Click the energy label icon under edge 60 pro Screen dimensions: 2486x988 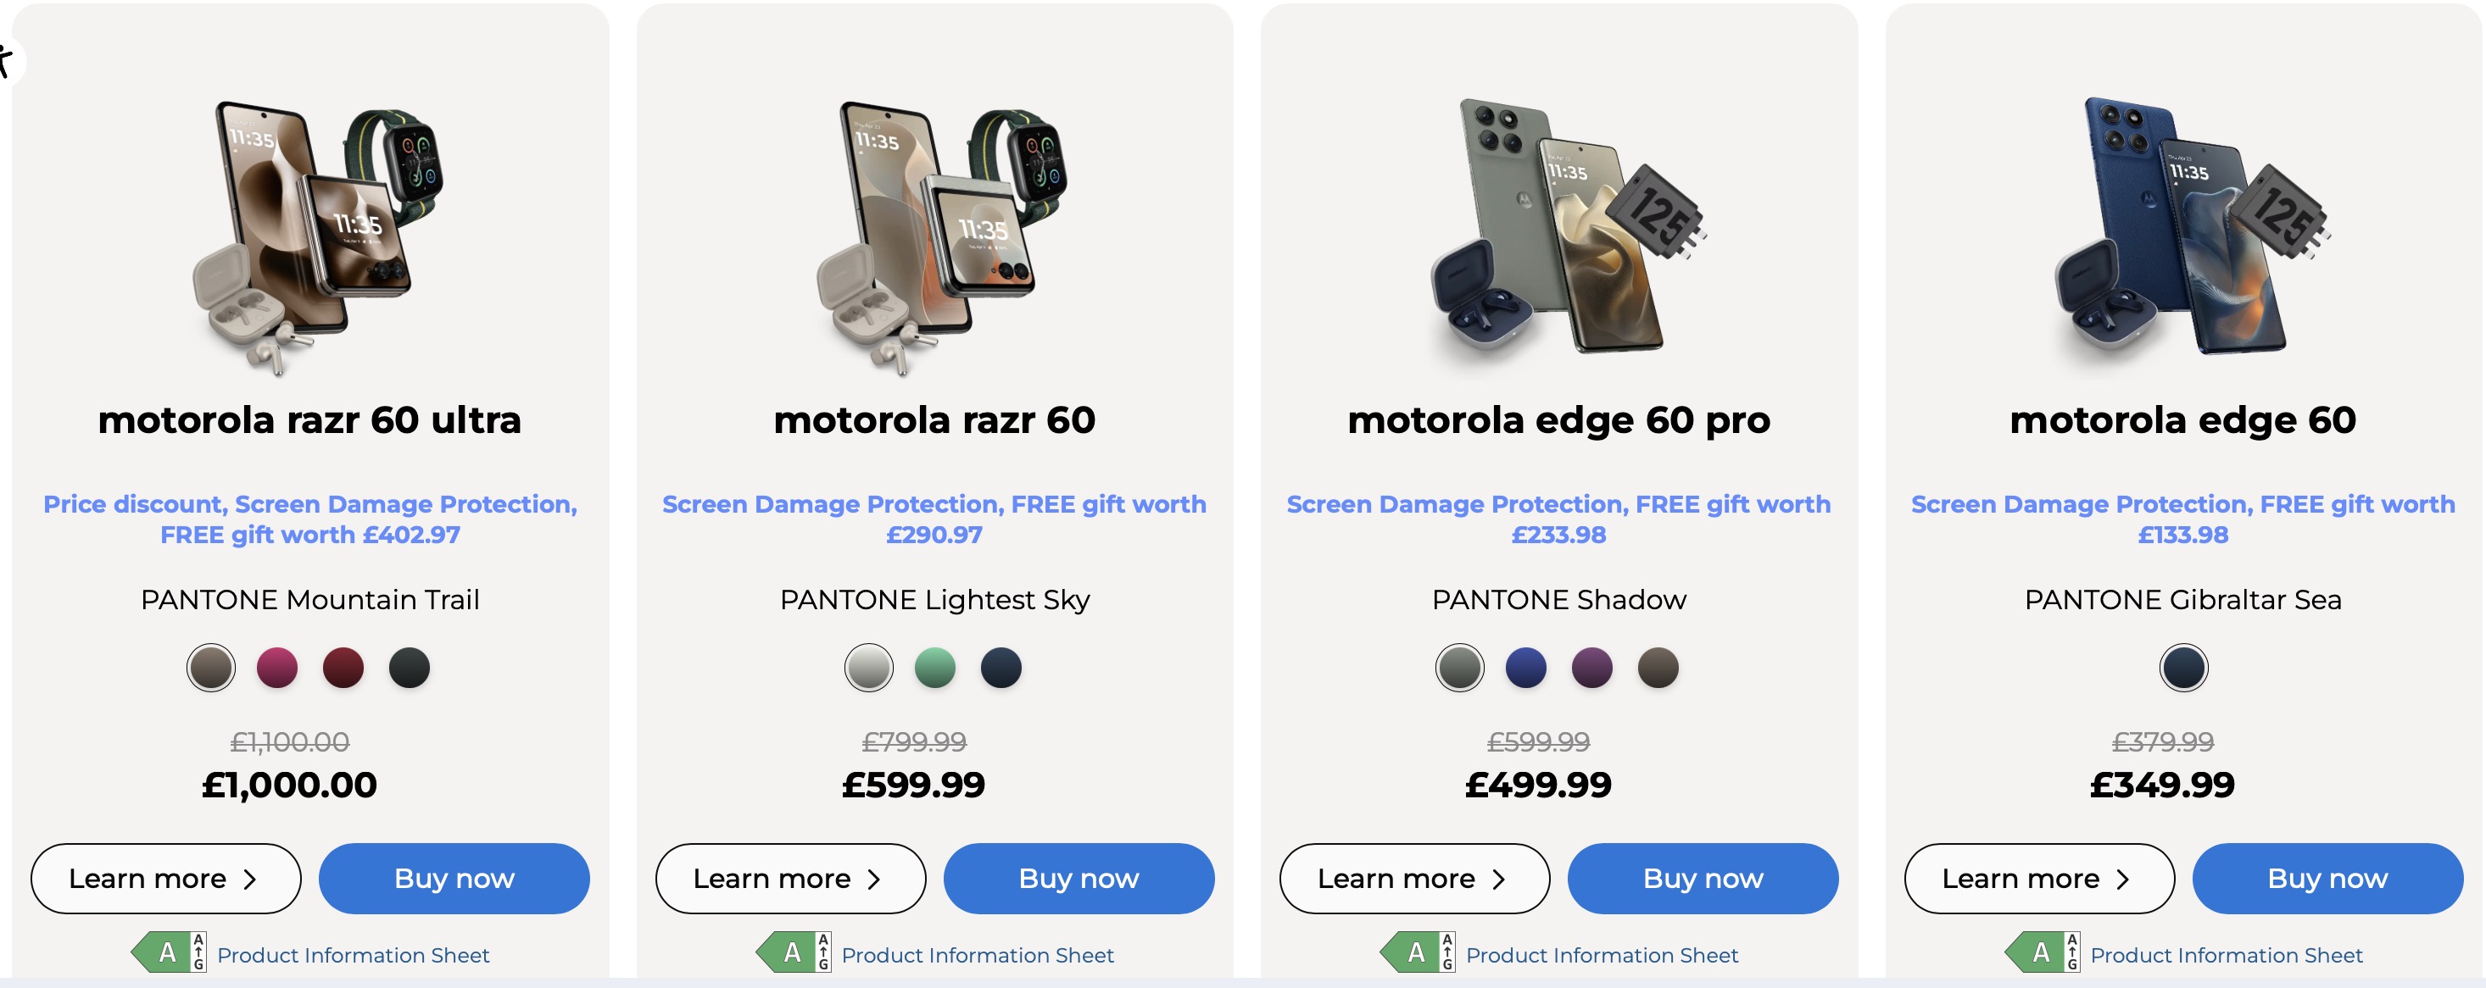(x=1418, y=952)
